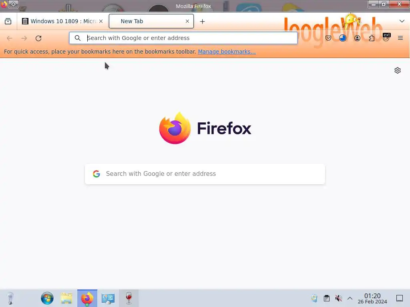This screenshot has width=410, height=307.
Task: Click the light bulb taskbar icon
Action: [x=10, y=298]
